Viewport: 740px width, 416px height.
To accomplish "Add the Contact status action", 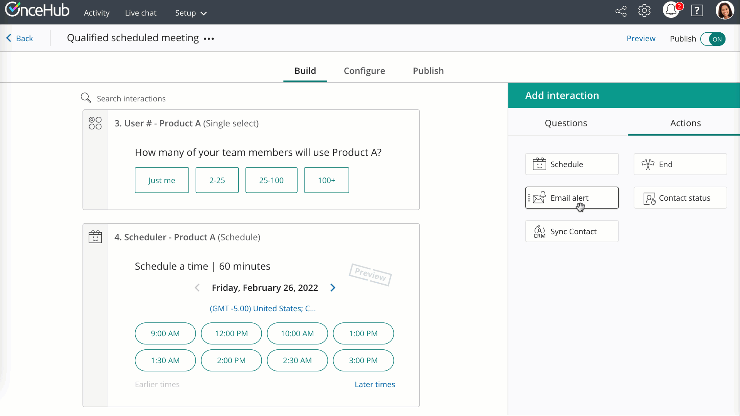I will pyautogui.click(x=680, y=198).
